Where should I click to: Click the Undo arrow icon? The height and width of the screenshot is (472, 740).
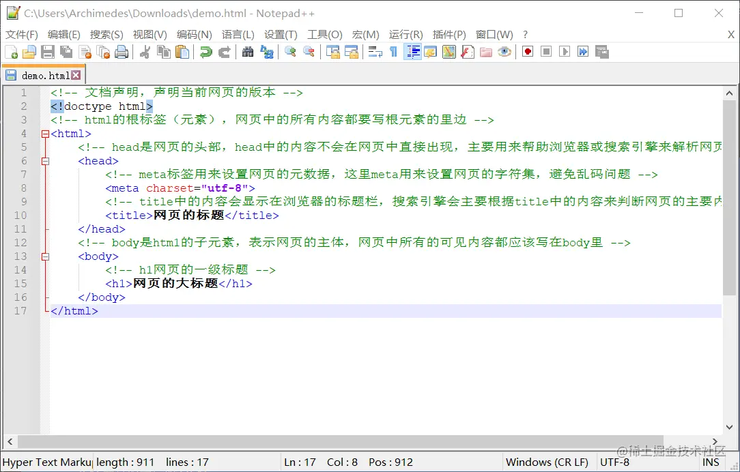[205, 52]
